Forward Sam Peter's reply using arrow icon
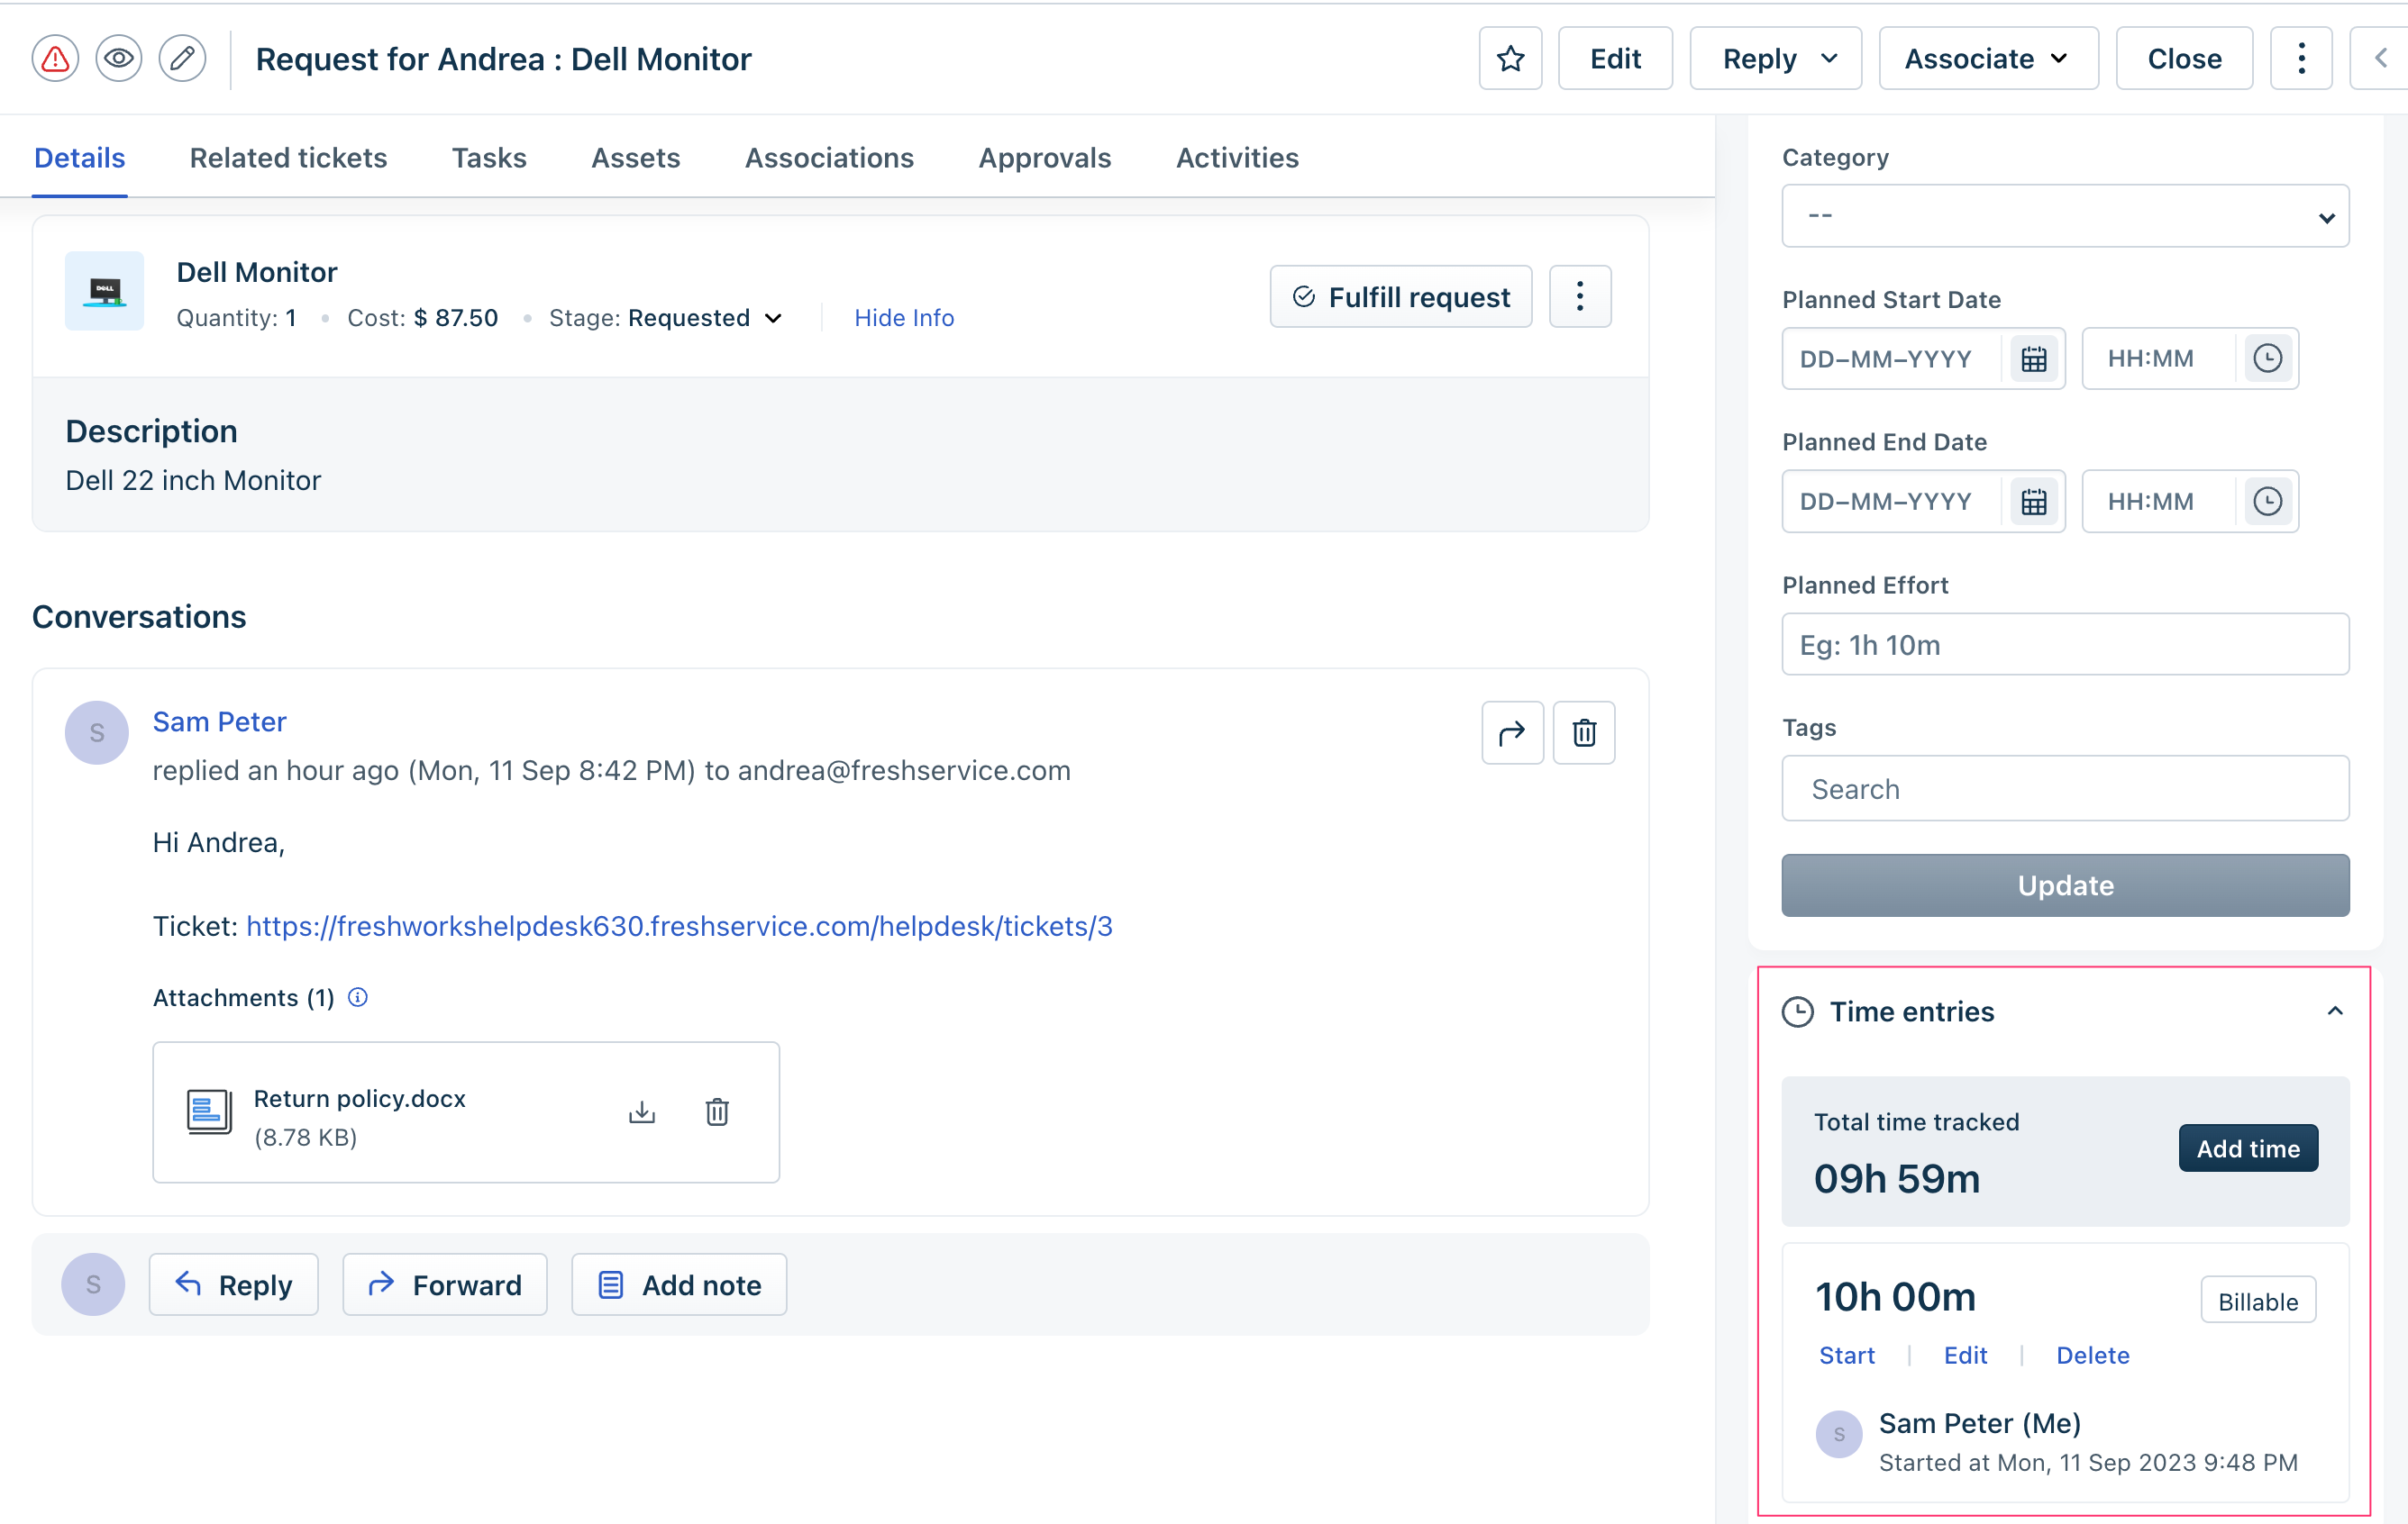 pyautogui.click(x=1512, y=733)
